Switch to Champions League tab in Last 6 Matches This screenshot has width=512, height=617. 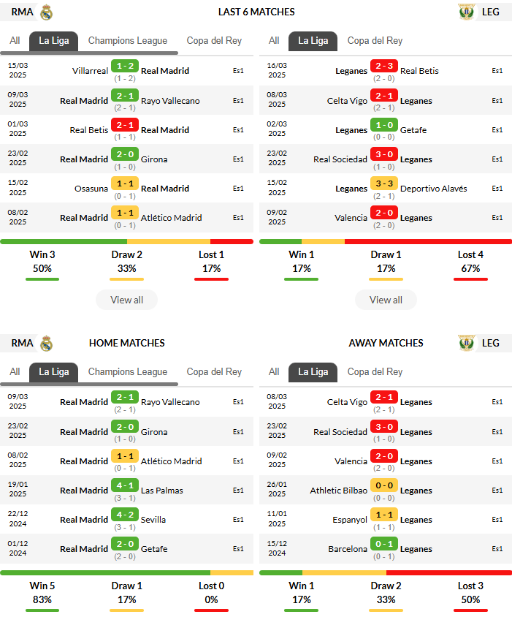[x=127, y=40]
